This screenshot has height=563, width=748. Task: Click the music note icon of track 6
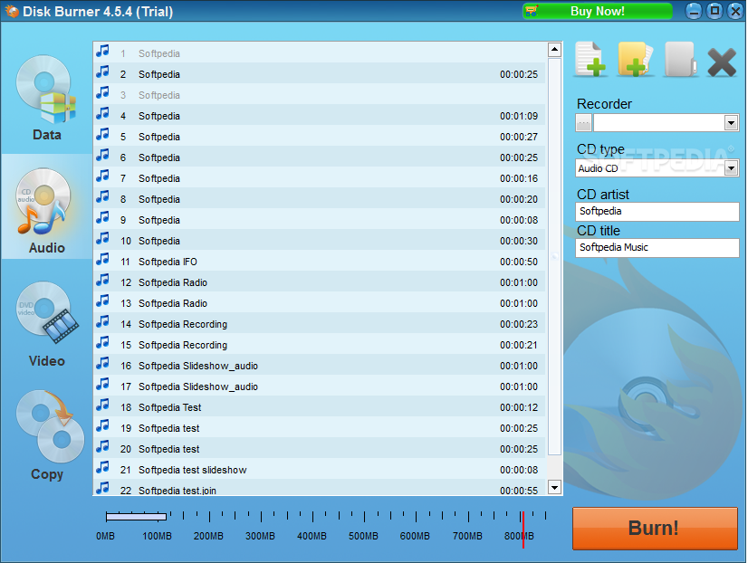[102, 155]
